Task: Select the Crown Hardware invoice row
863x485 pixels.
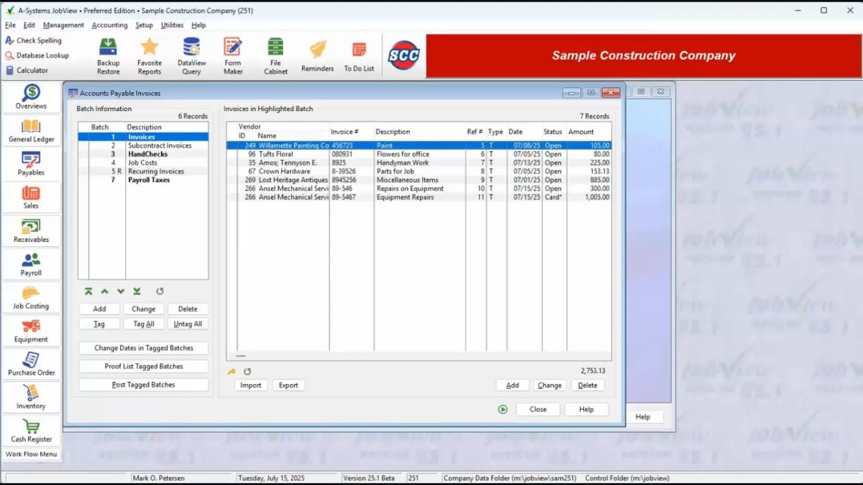Action: 419,172
